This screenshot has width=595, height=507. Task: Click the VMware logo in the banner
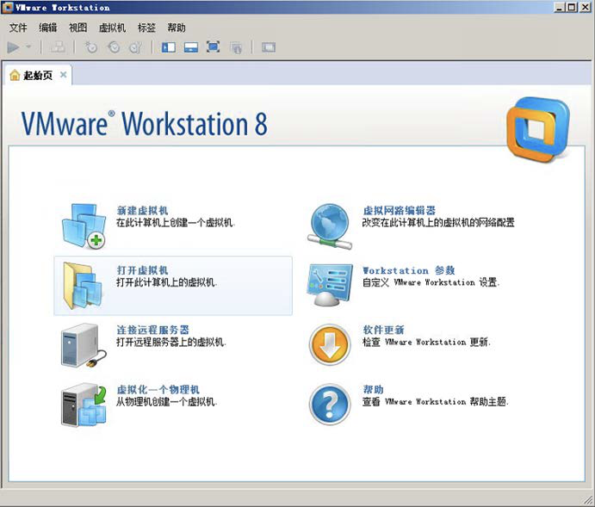[538, 129]
